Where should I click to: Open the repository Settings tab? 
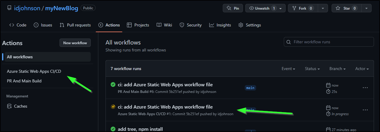(250, 25)
